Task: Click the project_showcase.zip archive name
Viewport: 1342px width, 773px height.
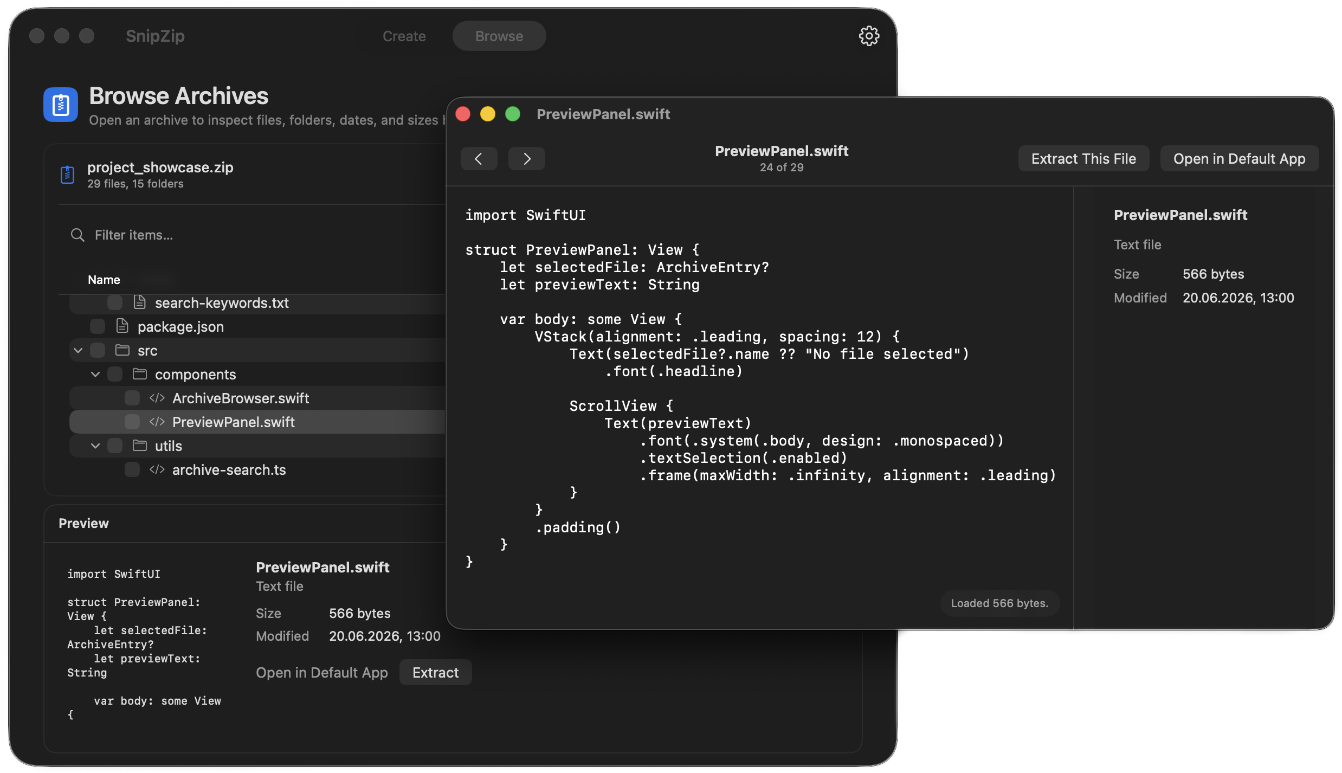Action: (160, 167)
